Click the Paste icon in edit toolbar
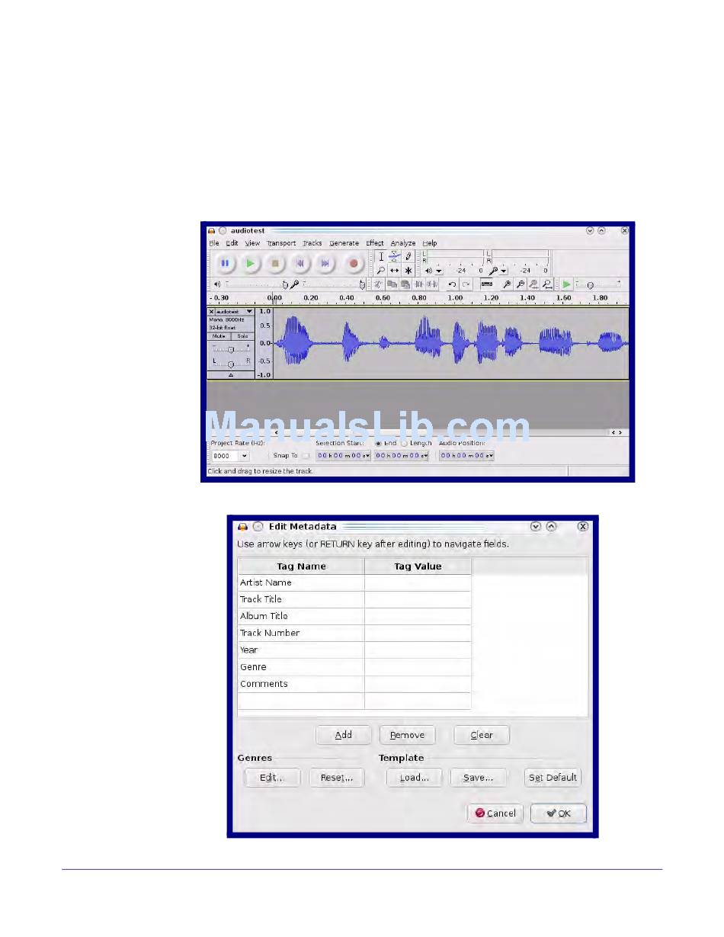724x937 pixels. tap(405, 284)
